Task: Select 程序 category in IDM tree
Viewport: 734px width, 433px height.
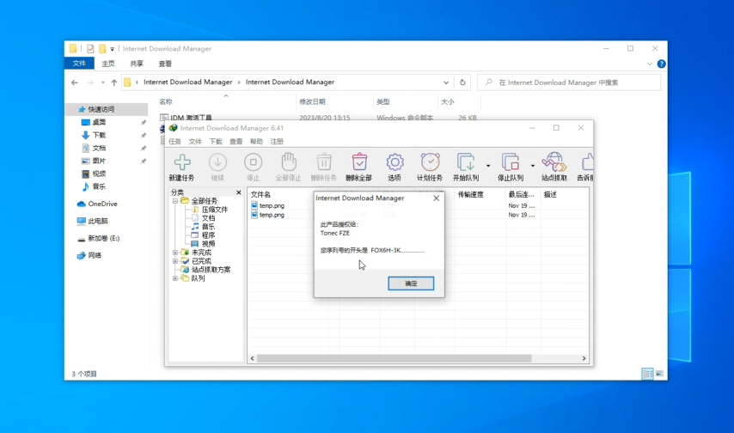Action: (x=208, y=235)
